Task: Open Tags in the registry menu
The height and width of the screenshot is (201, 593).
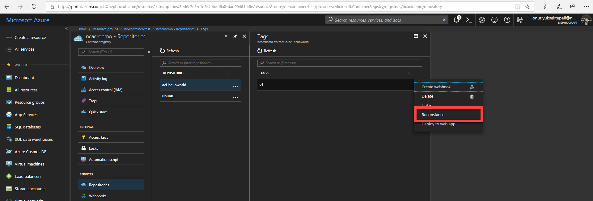Action: click(111, 101)
